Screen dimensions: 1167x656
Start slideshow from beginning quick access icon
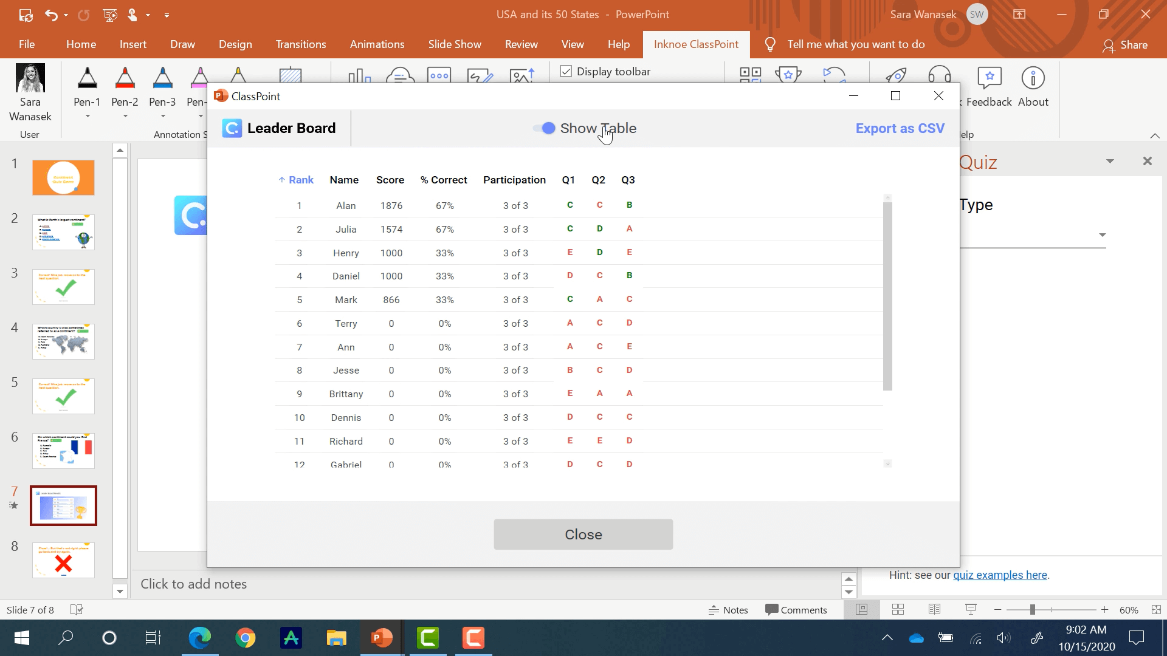point(110,15)
